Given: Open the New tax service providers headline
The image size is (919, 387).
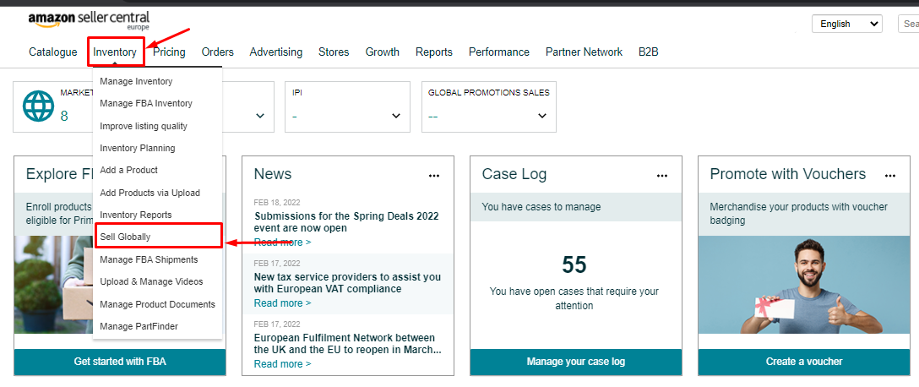Looking at the screenshot, I should (x=347, y=283).
